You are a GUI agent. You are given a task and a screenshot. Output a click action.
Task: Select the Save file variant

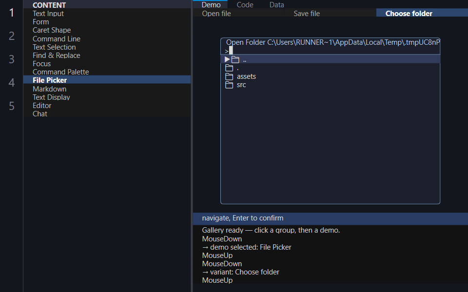click(330, 14)
